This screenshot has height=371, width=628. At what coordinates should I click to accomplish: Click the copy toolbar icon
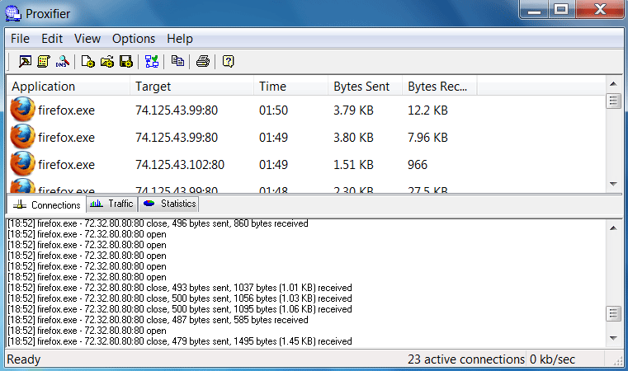pos(177,61)
